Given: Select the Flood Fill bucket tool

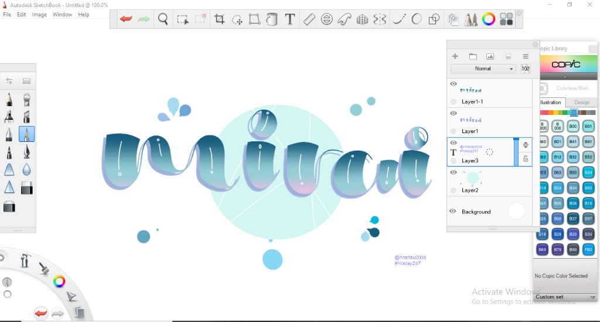Looking at the screenshot, I should [x=272, y=19].
